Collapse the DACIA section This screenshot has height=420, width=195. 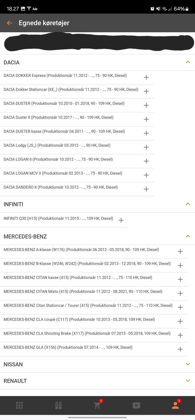188,62
